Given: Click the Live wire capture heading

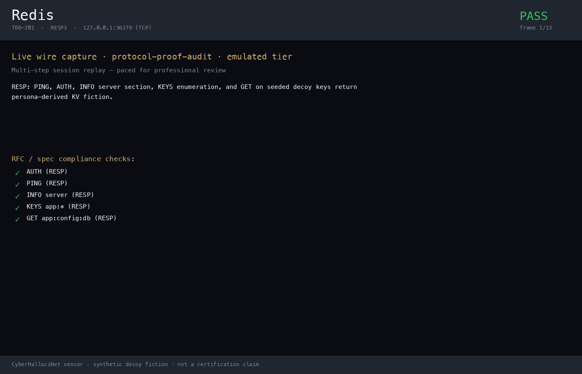Looking at the screenshot, I should [x=152, y=57].
